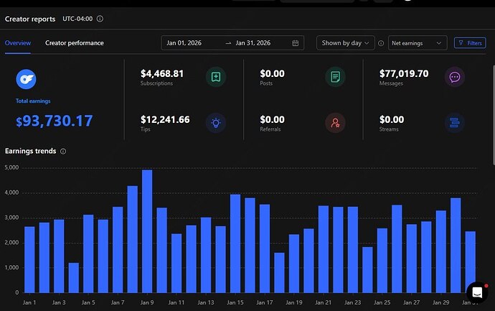Switch to the Creator performance tab
The image size is (495, 311).
tap(75, 43)
